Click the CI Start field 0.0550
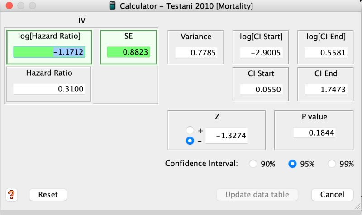 coord(261,89)
